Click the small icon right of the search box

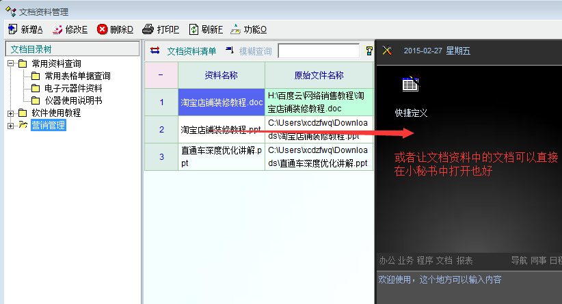click(369, 51)
